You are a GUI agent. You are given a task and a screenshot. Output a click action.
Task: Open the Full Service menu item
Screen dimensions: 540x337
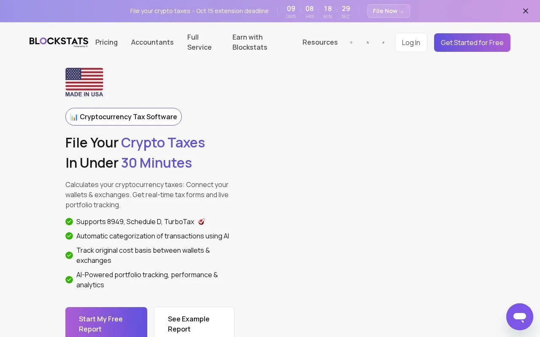click(x=200, y=42)
